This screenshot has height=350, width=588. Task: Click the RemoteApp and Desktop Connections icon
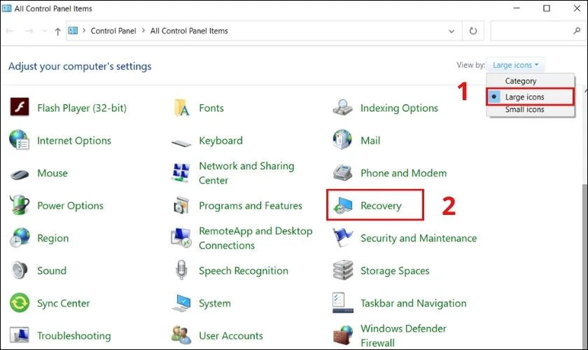click(181, 238)
